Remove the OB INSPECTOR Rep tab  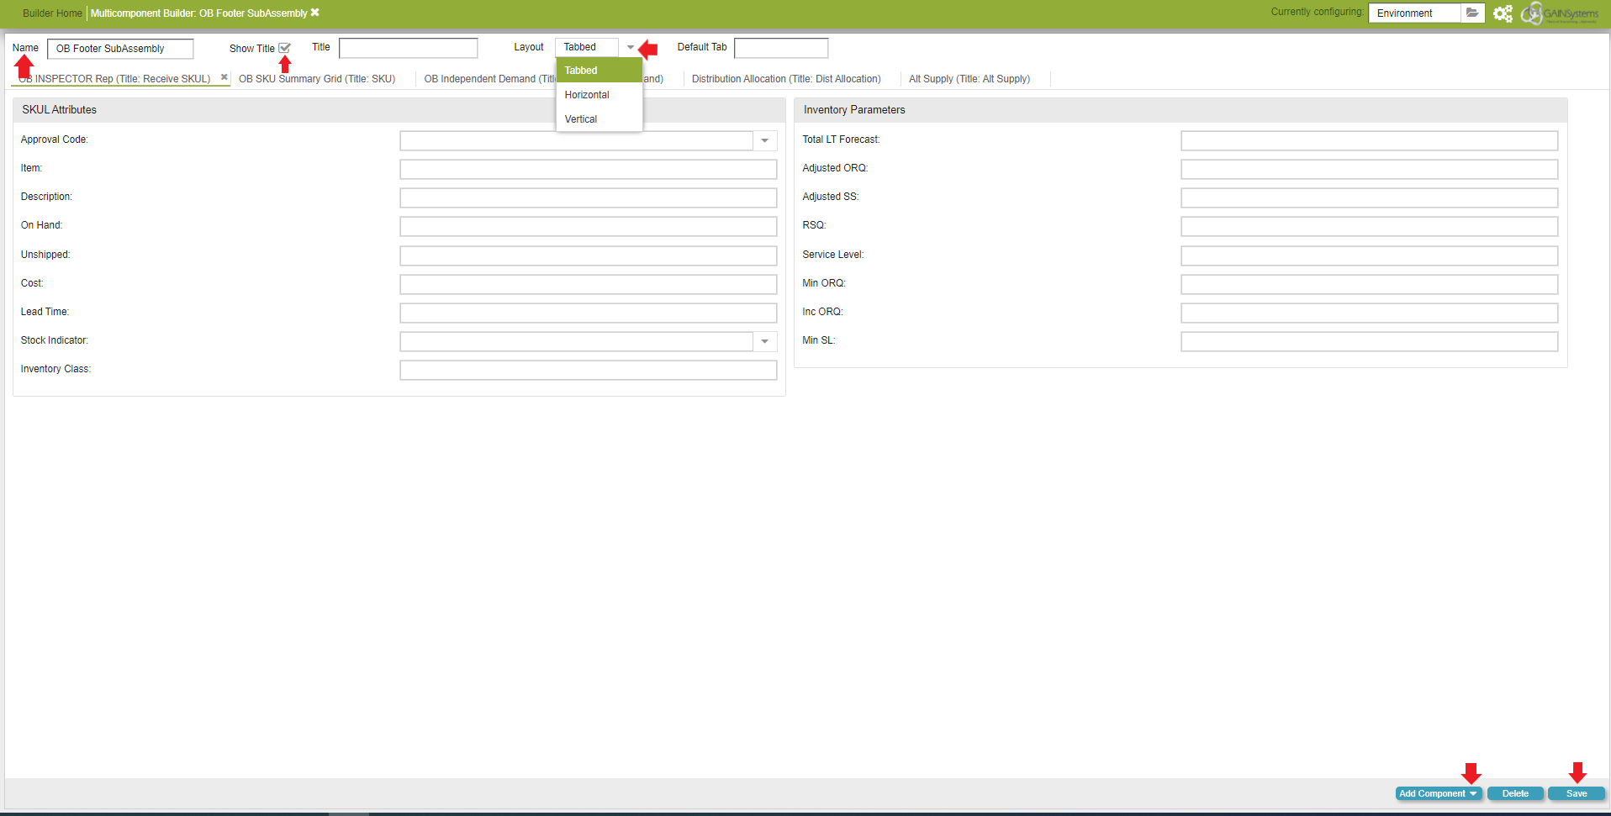tap(224, 77)
